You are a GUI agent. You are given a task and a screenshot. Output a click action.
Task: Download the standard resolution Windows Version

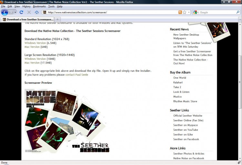click(35, 43)
